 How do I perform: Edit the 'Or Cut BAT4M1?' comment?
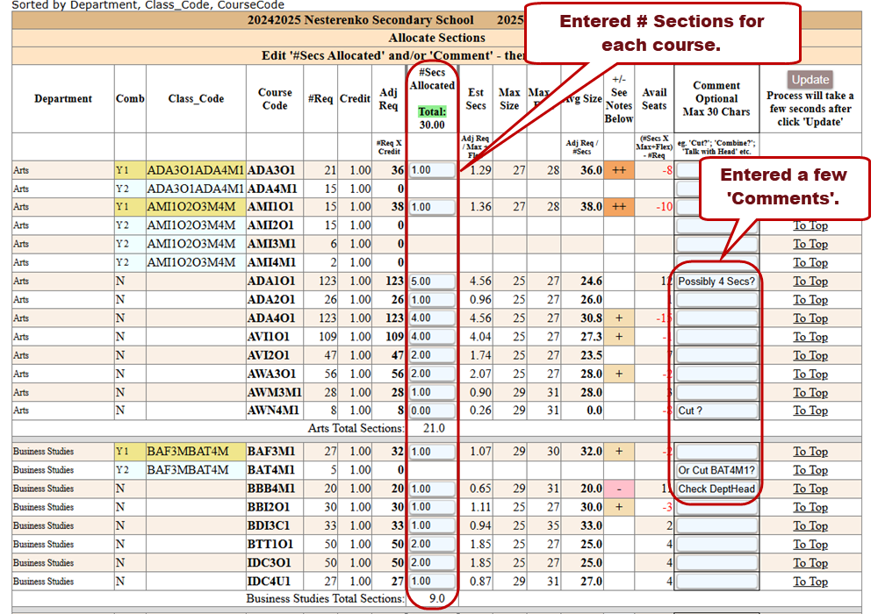(x=716, y=470)
